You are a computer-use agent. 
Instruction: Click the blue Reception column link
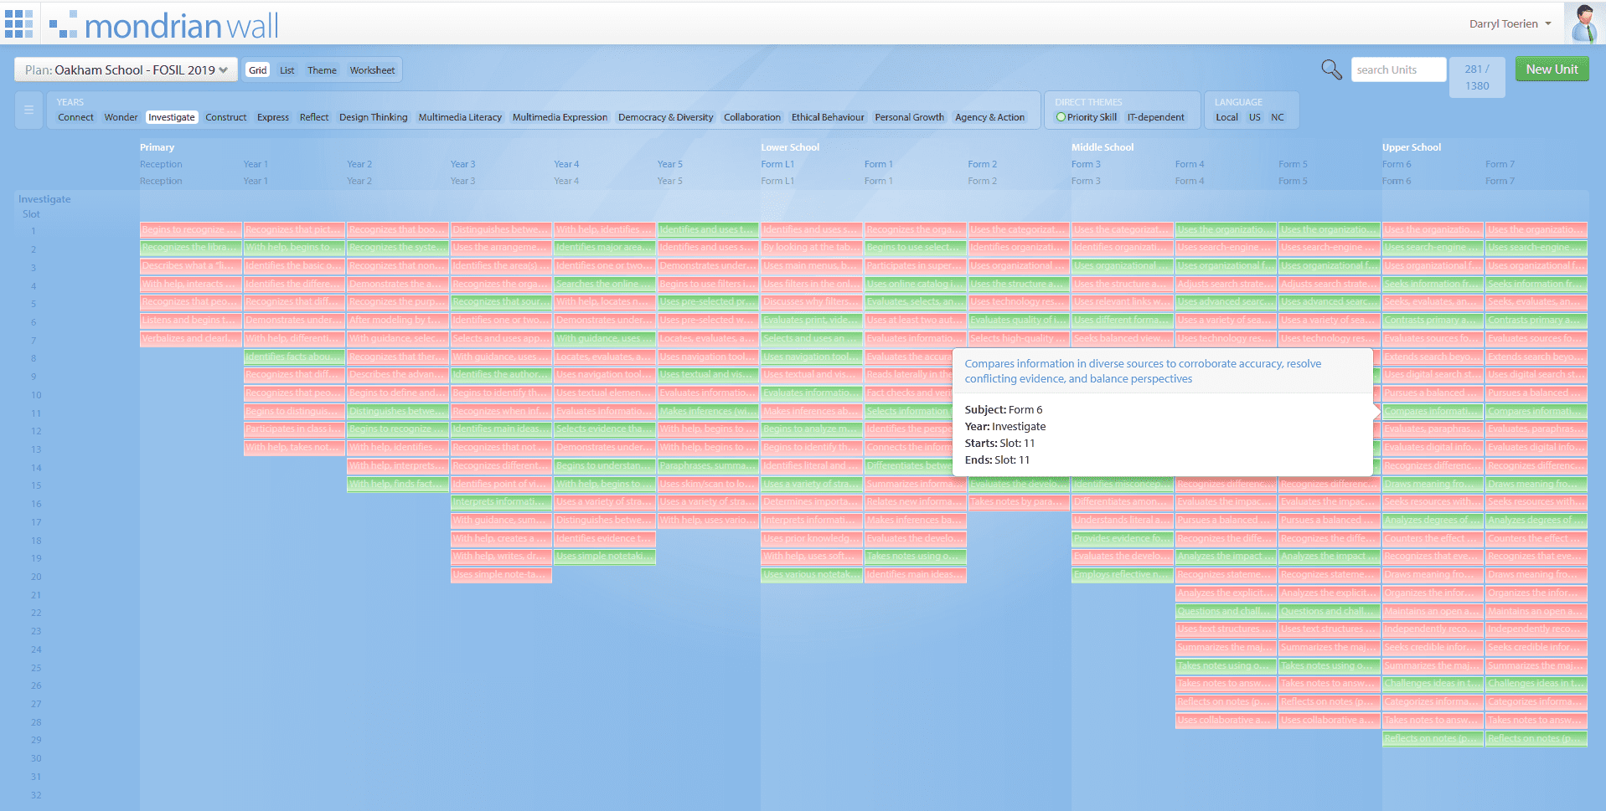click(x=161, y=164)
